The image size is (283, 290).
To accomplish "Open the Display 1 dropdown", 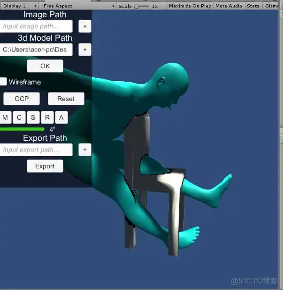I will 19,6.
